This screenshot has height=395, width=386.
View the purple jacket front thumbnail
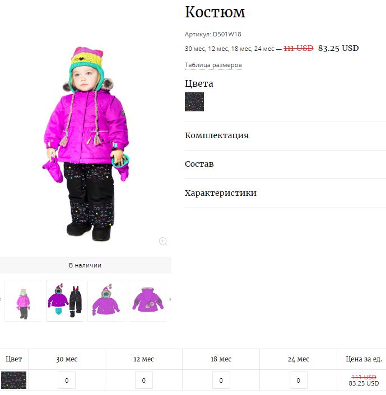[x=106, y=300]
